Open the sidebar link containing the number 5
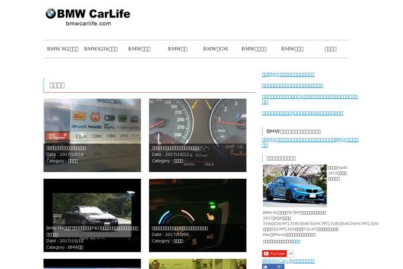 (x=302, y=113)
